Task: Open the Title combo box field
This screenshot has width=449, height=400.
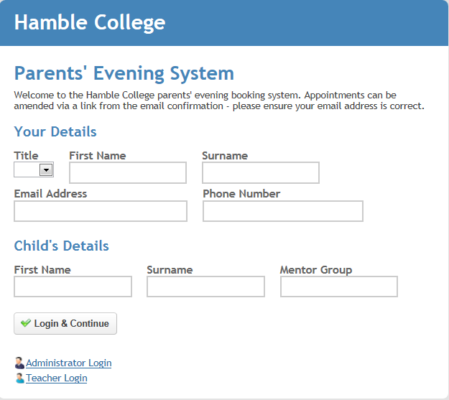Action: click(34, 169)
